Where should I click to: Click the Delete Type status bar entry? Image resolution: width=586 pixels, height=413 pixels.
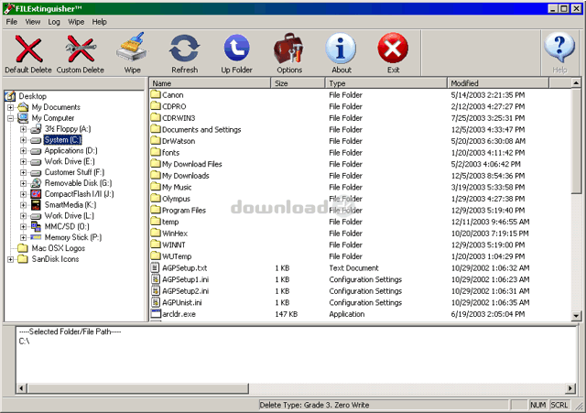tap(384, 405)
